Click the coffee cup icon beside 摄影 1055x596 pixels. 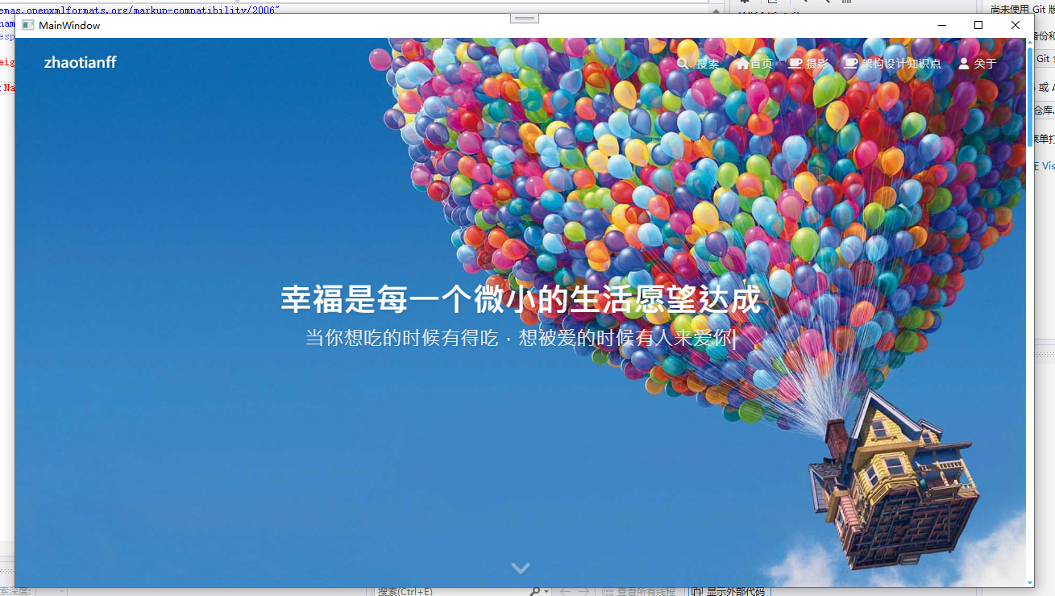coord(795,63)
